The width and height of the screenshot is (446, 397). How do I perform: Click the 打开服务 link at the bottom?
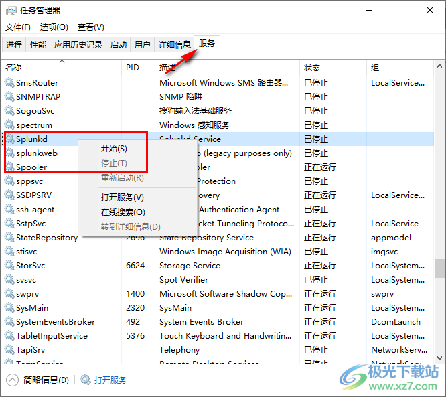[x=110, y=380]
